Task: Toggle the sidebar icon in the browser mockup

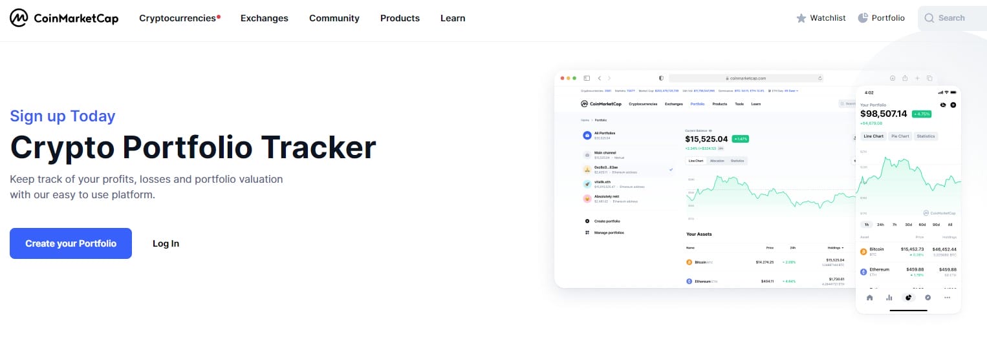Action: click(587, 78)
